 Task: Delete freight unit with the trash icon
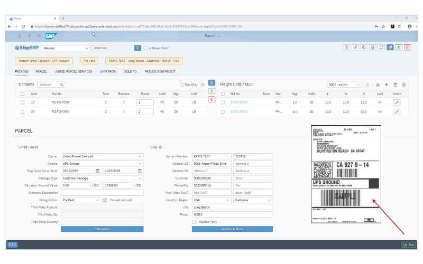pyautogui.click(x=395, y=84)
